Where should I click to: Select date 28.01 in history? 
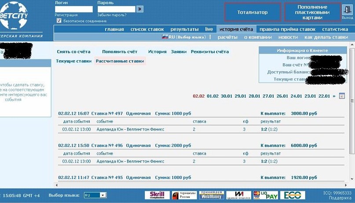254,96
